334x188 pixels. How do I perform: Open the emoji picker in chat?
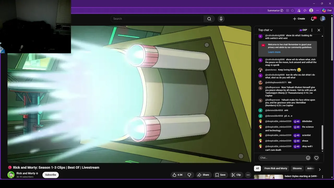pyautogui.click(x=308, y=158)
